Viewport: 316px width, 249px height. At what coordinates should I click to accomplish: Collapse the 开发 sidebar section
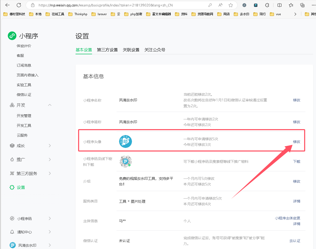[x=50, y=105]
